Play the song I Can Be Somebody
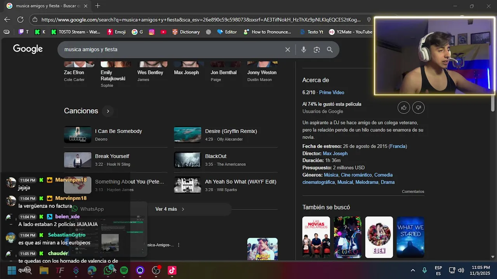This screenshot has height=279, width=497. (x=116, y=135)
